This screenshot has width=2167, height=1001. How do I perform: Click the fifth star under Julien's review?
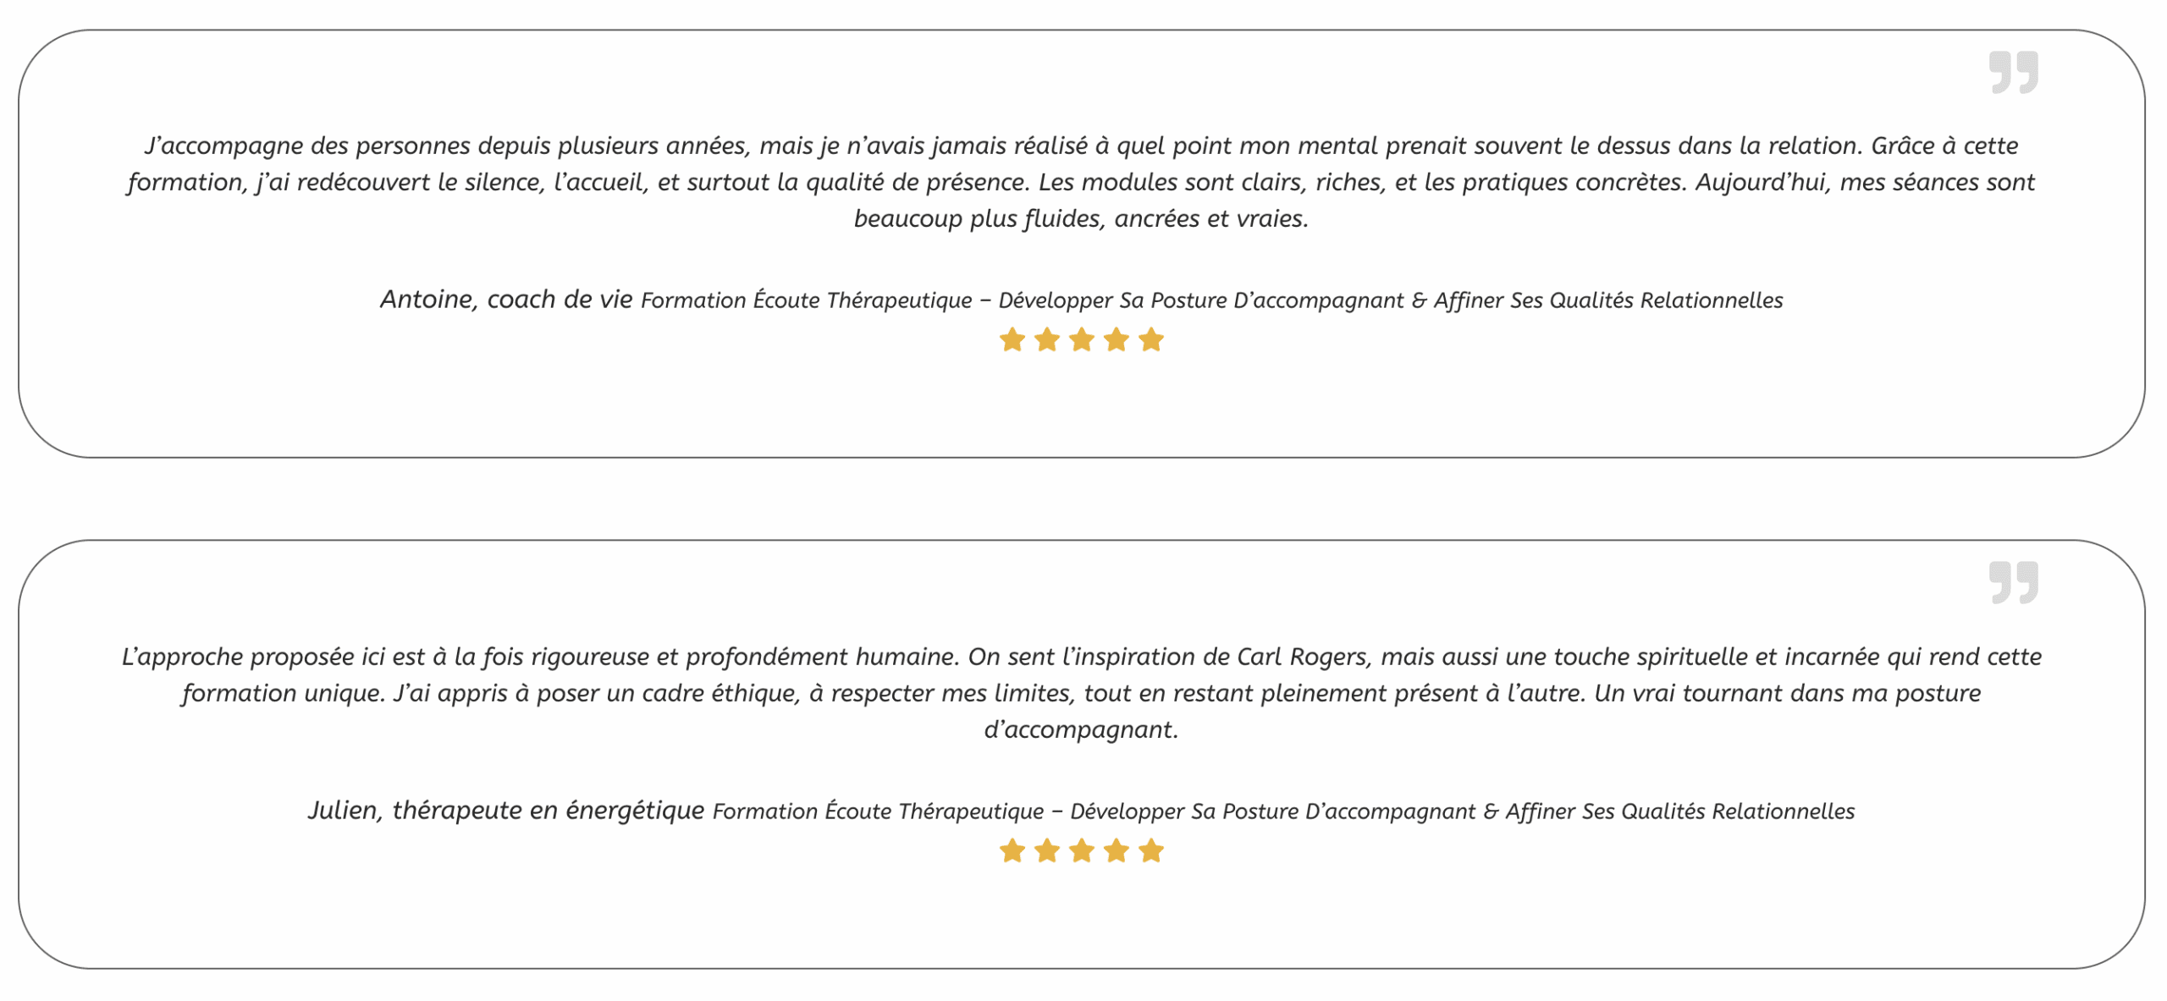1151,850
